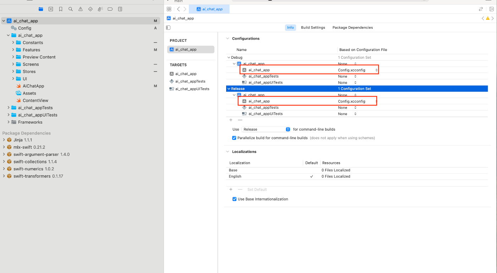This screenshot has width=497, height=273.
Task: Open the Source Control navigator
Action: point(51,9)
